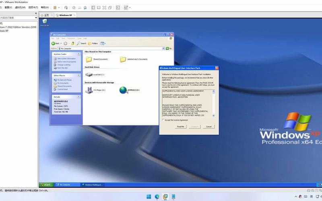Screen dimensions: 322x201
Task: Expand the address bar dropdown arrow
Action: [x=163, y=48]
